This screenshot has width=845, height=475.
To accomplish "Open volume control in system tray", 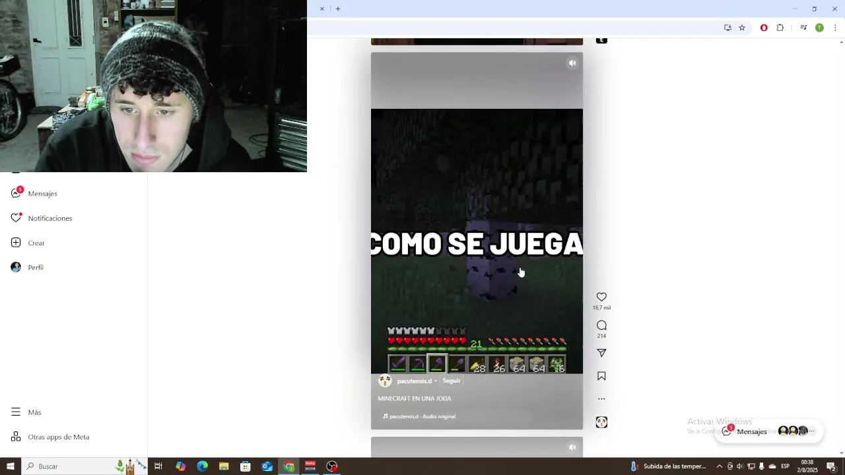I will (739, 466).
